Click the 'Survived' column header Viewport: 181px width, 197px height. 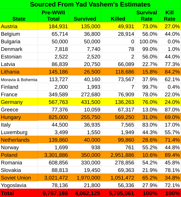(x=85, y=19)
